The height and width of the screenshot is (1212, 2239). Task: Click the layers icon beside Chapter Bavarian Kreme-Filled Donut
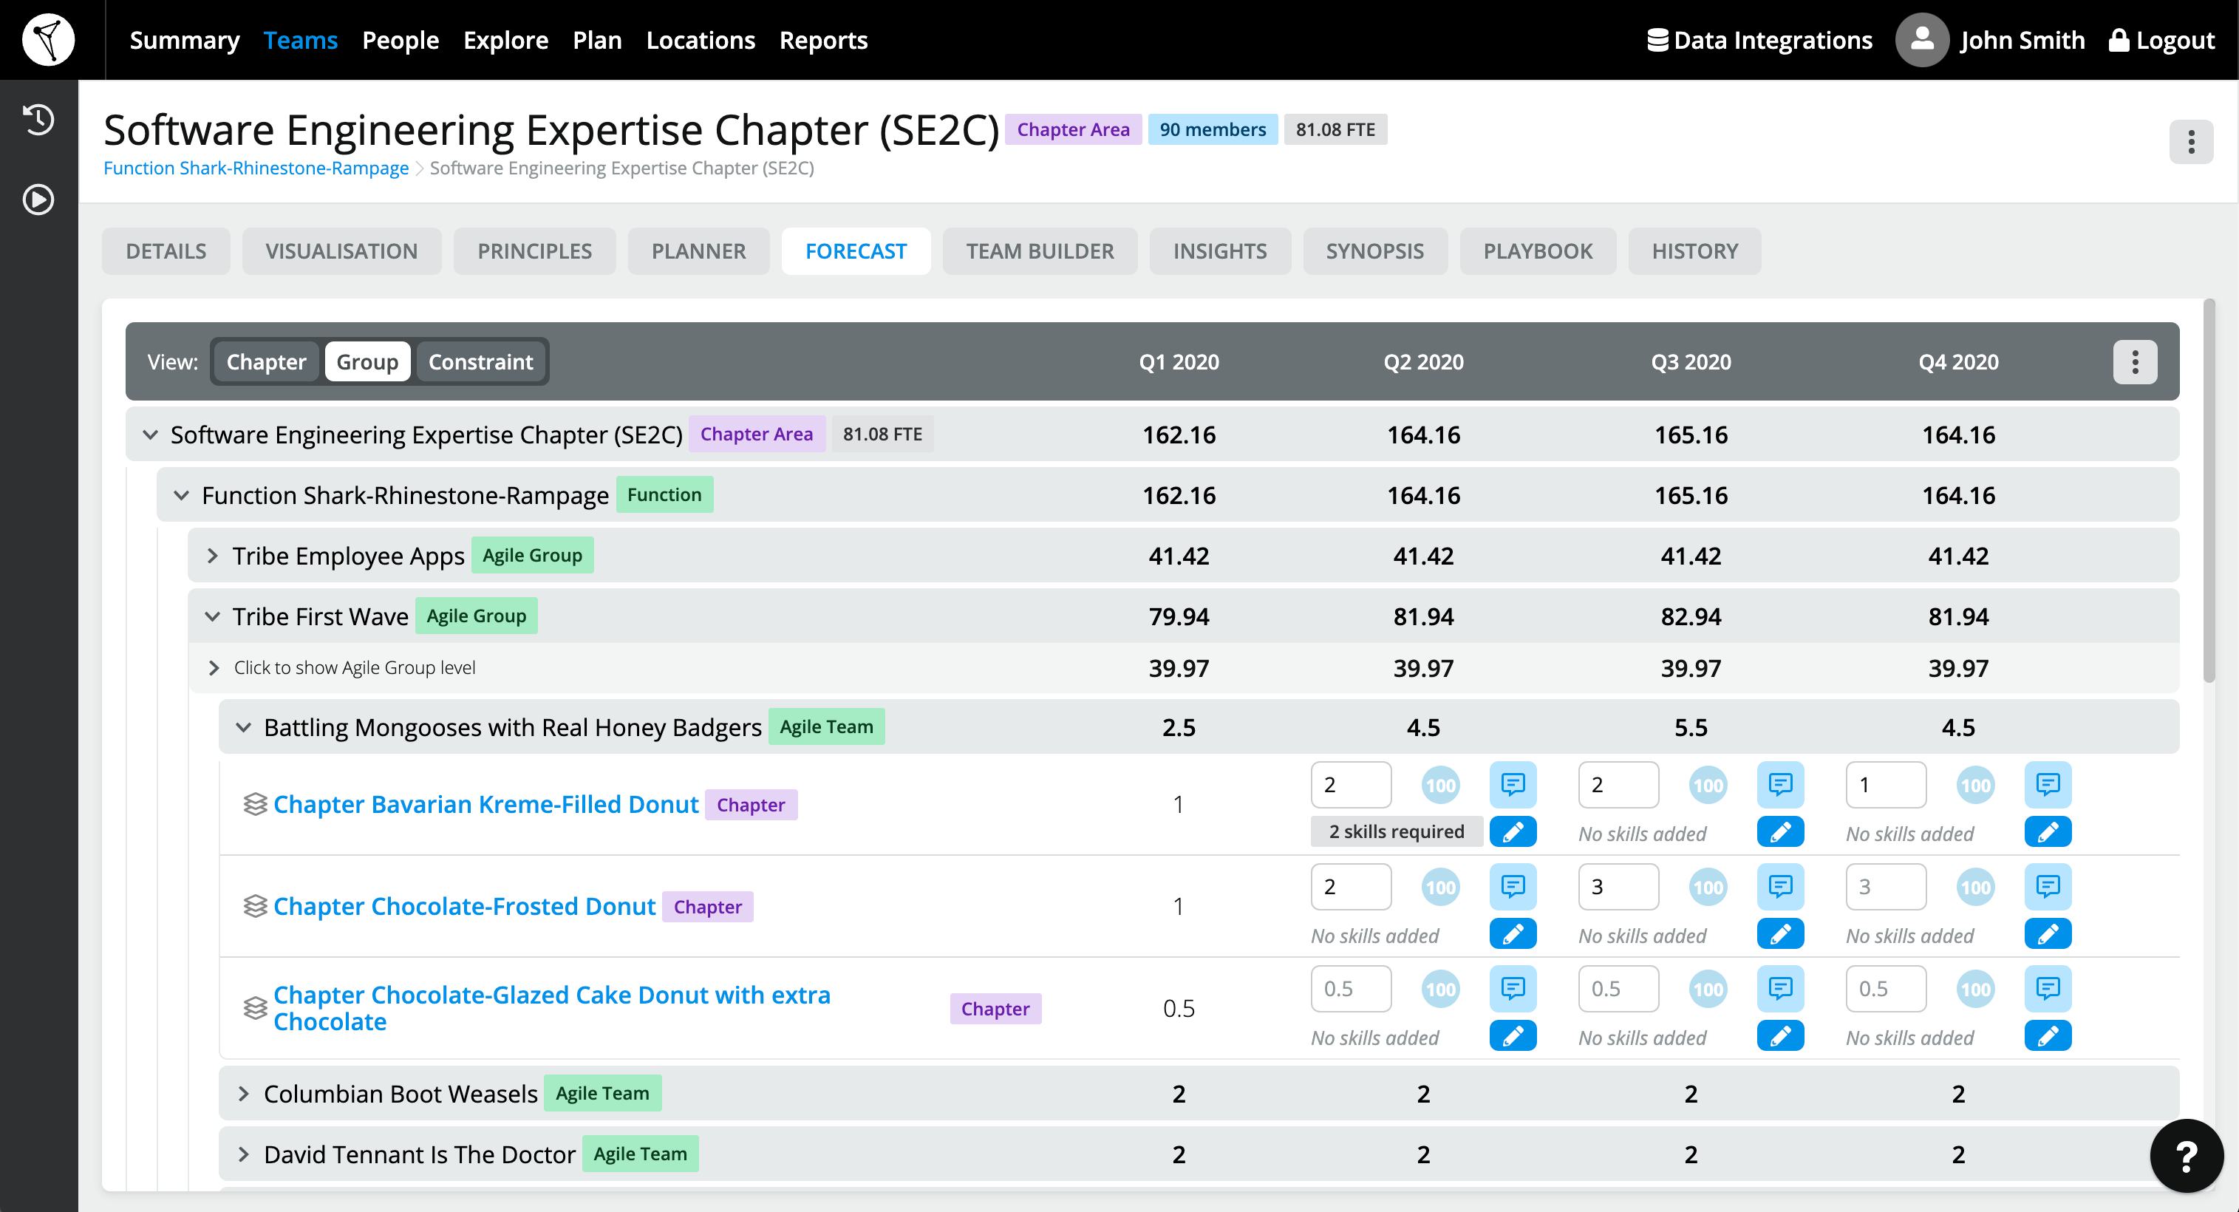coord(253,803)
